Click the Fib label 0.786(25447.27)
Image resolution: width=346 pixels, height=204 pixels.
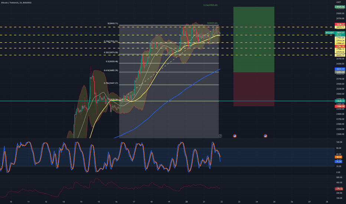[x=111, y=83]
